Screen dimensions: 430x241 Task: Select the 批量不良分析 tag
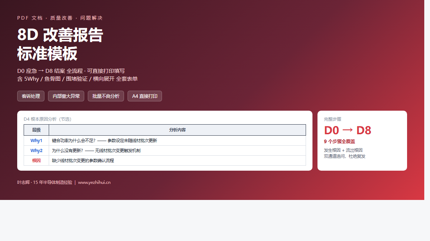click(x=106, y=96)
